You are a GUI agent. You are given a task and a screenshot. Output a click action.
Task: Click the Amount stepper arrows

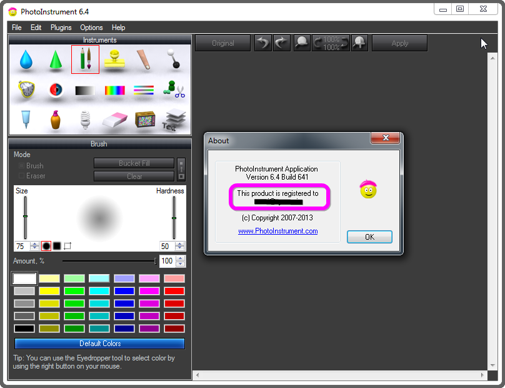[181, 261]
